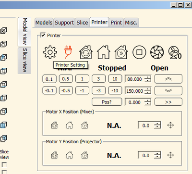Click the house icon with double arrows
Screen dimensions: 192x174
point(121,52)
